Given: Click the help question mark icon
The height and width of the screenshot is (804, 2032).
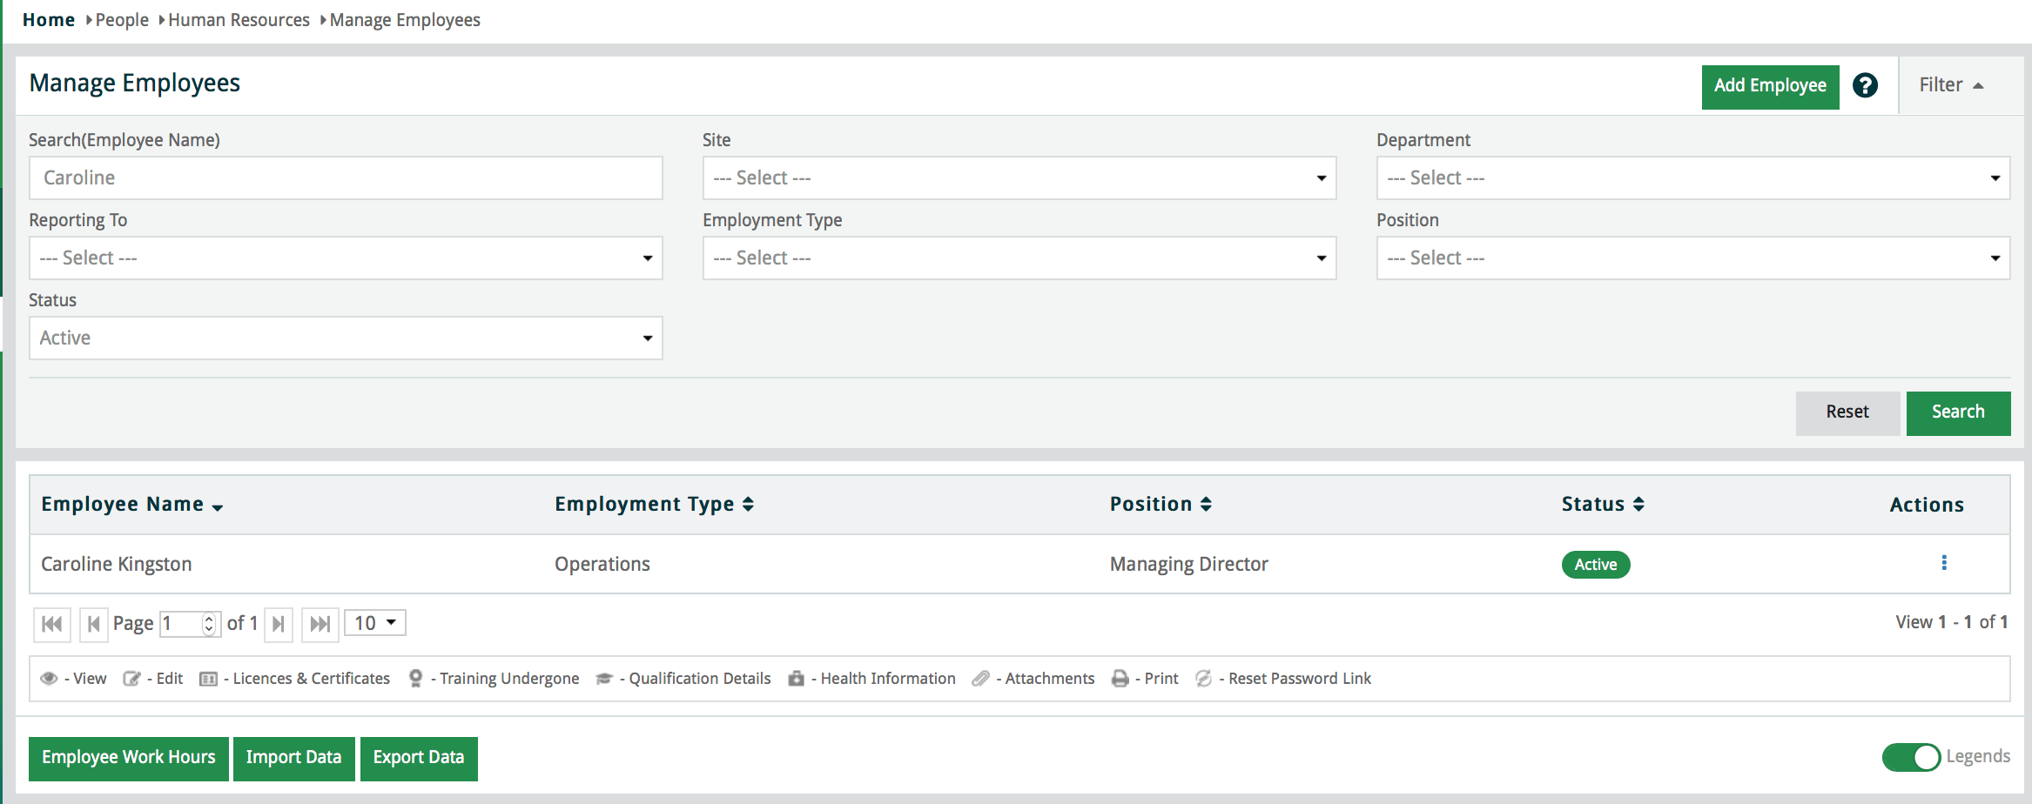Looking at the screenshot, I should tap(1865, 85).
